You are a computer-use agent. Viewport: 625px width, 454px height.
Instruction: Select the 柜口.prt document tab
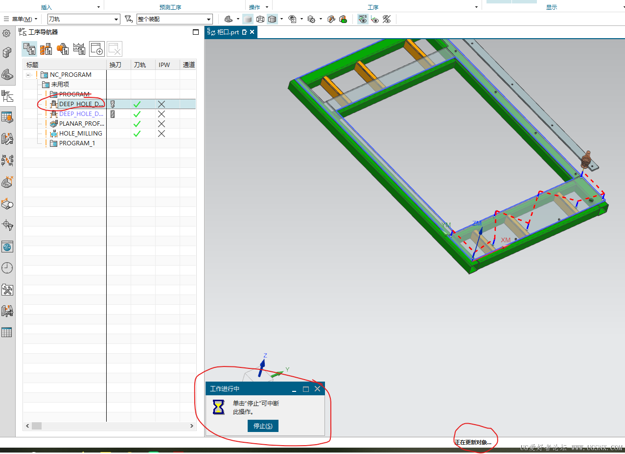click(228, 32)
